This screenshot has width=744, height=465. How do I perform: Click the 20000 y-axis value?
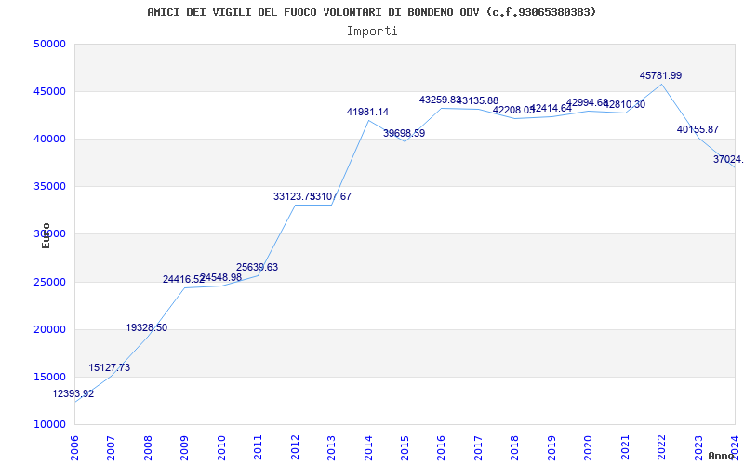click(x=49, y=330)
